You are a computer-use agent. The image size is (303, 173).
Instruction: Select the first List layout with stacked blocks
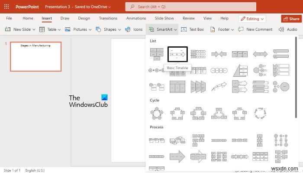(x=157, y=54)
